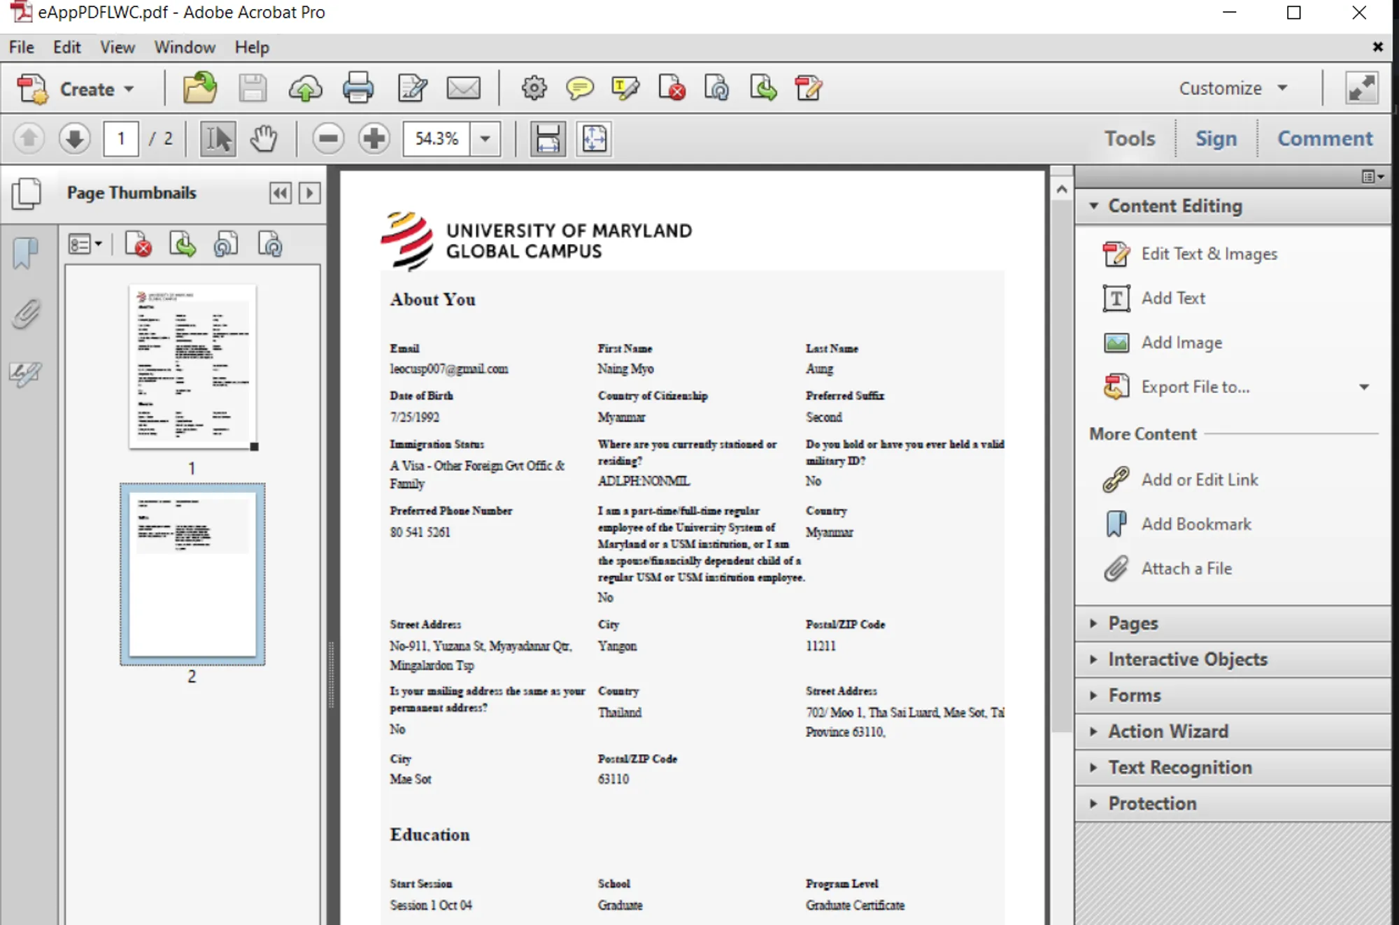The width and height of the screenshot is (1399, 925).
Task: Click Add or Edit Link
Action: (1181, 480)
